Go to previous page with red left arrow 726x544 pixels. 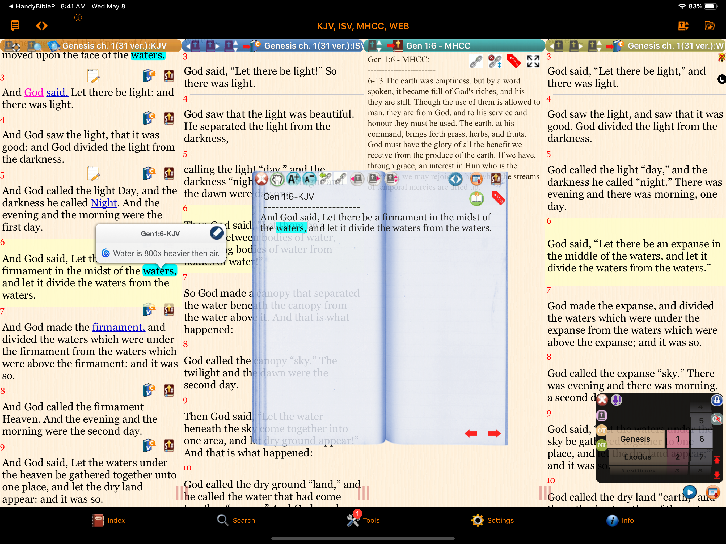[471, 433]
